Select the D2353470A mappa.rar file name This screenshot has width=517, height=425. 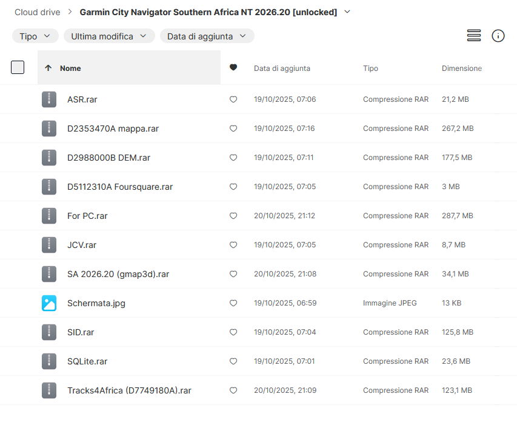pyautogui.click(x=113, y=129)
